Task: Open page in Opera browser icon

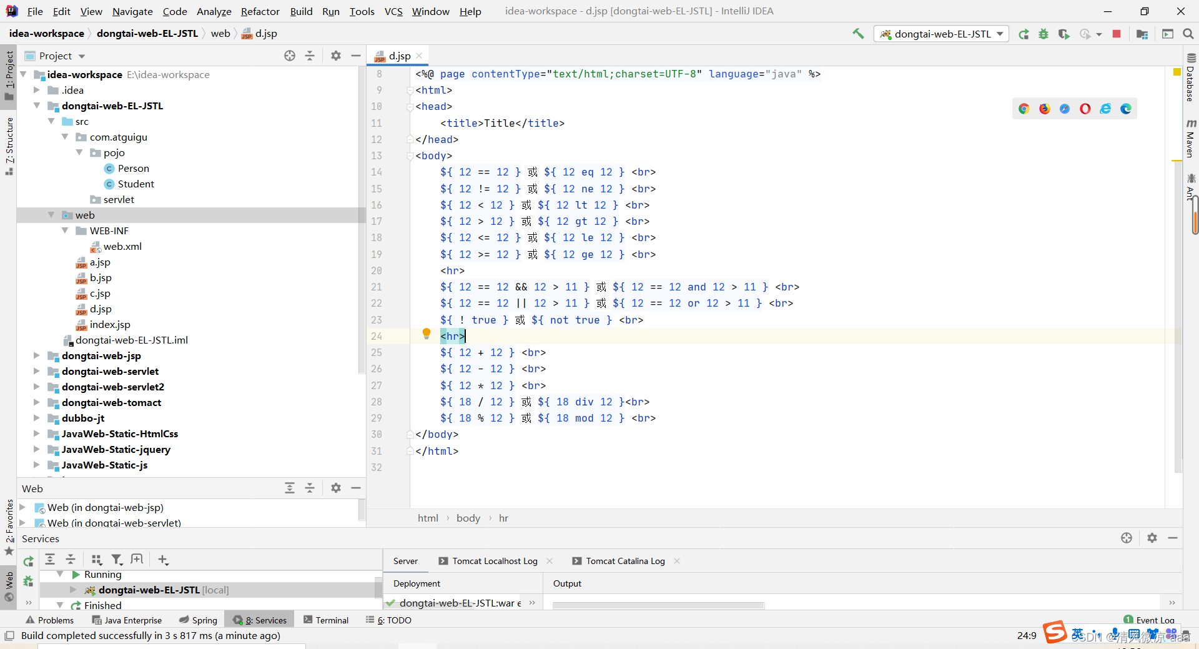Action: pos(1085,109)
